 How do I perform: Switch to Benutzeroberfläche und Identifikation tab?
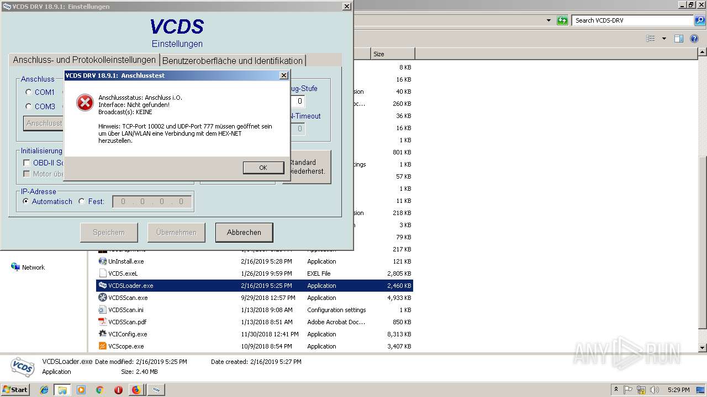[233, 61]
